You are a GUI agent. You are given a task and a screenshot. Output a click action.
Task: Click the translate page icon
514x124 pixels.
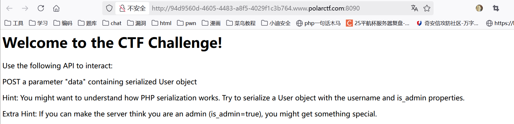click(x=414, y=8)
